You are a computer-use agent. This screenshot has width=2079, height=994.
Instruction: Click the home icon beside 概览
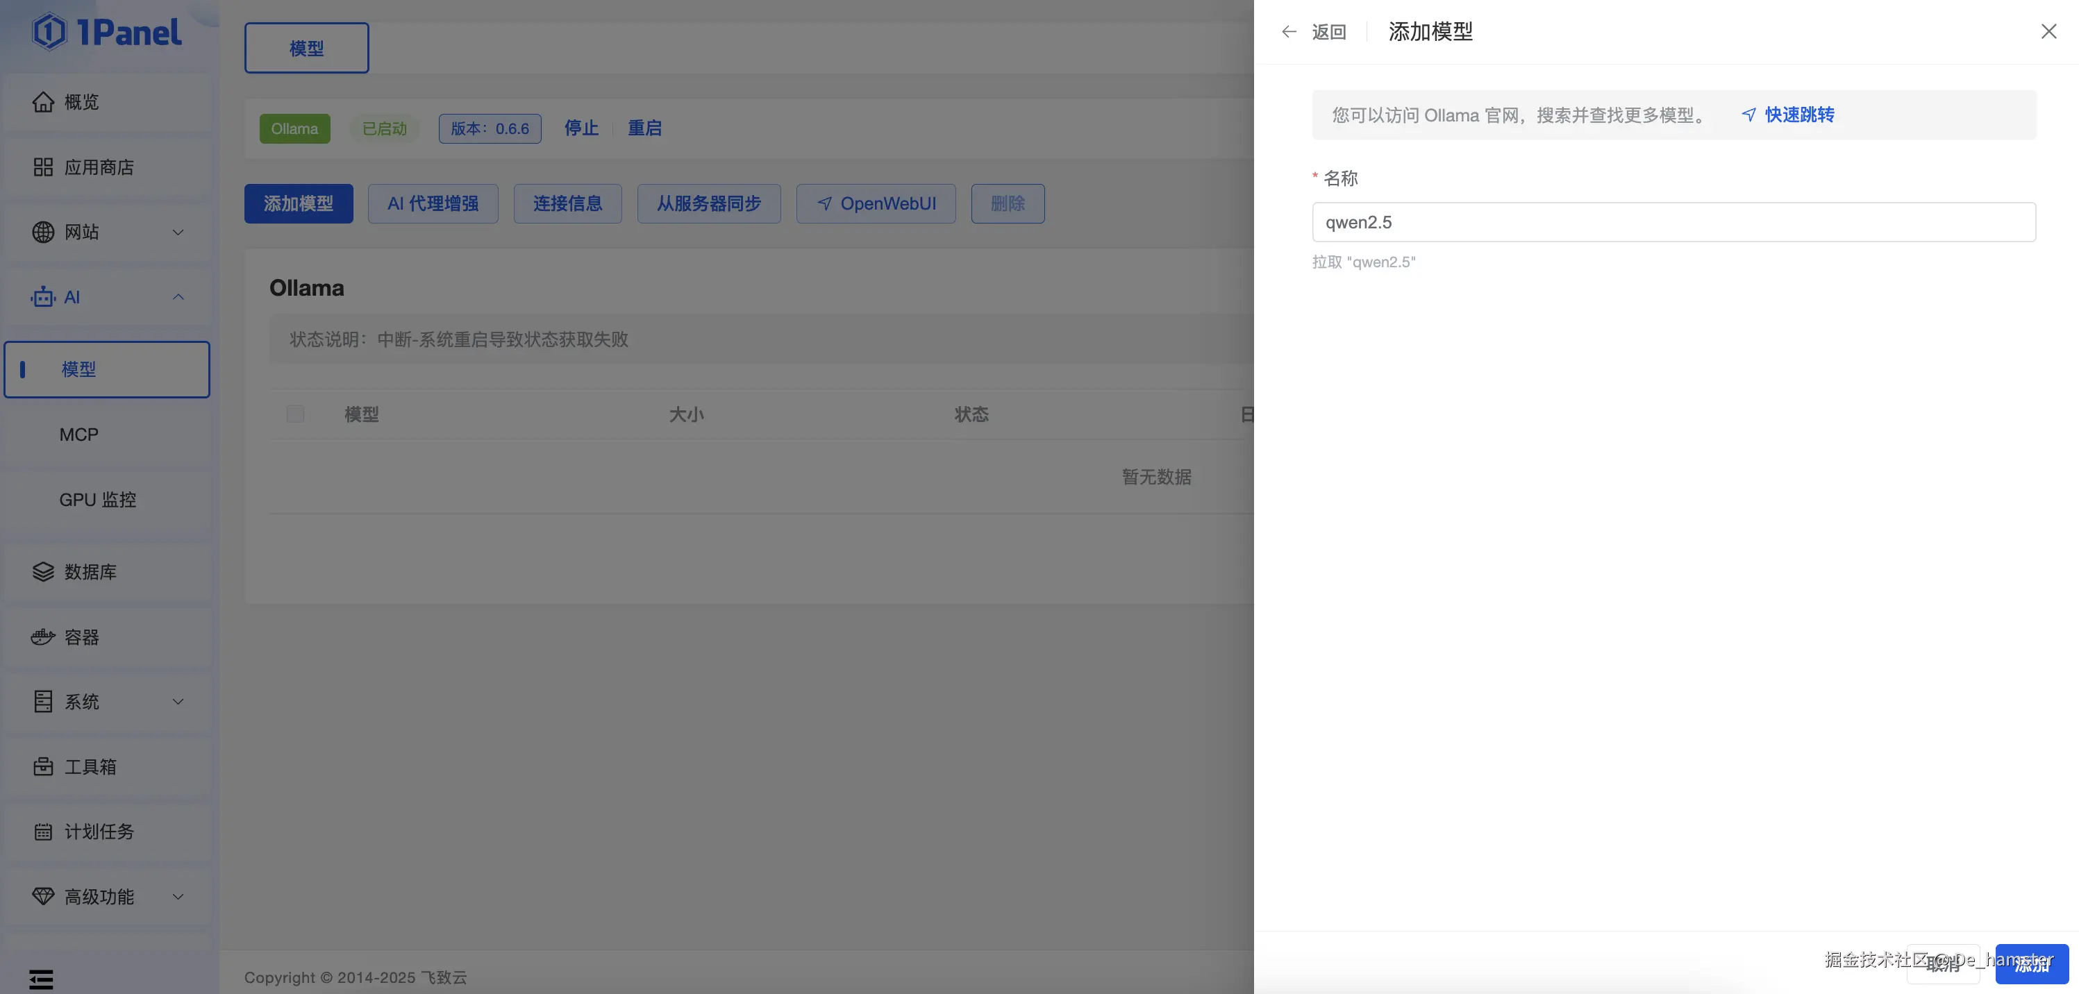coord(43,101)
